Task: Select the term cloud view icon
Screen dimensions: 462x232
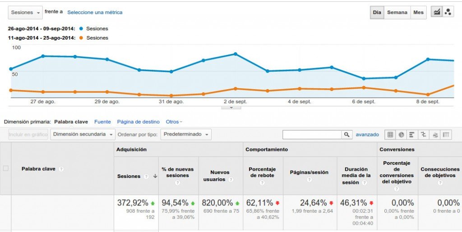Action: [435, 135]
